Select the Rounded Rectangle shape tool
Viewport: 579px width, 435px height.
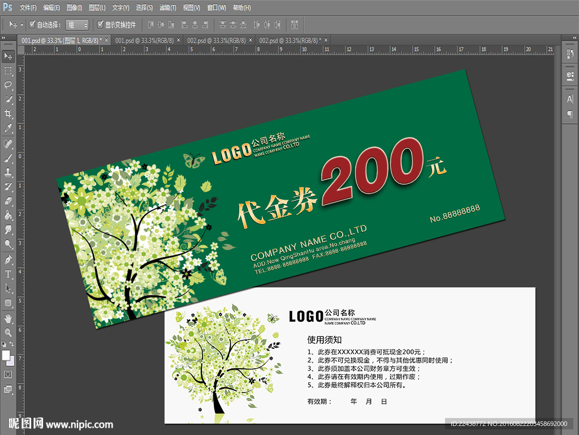[x=8, y=303]
